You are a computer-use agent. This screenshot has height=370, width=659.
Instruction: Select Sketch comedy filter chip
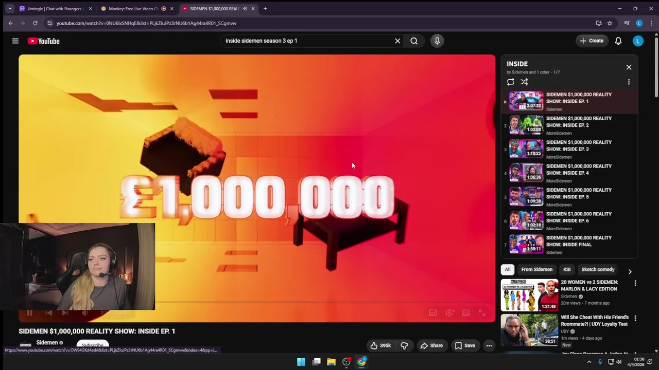point(598,270)
